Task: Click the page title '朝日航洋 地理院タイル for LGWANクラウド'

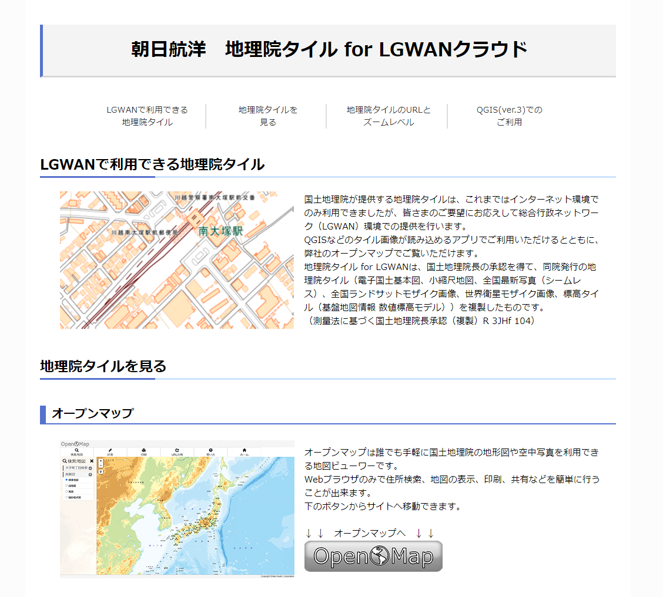Action: [329, 49]
